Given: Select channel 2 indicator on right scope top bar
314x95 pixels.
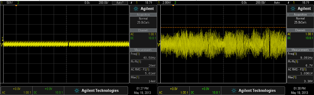Looking at the screenshot, I should coord(175,2).
